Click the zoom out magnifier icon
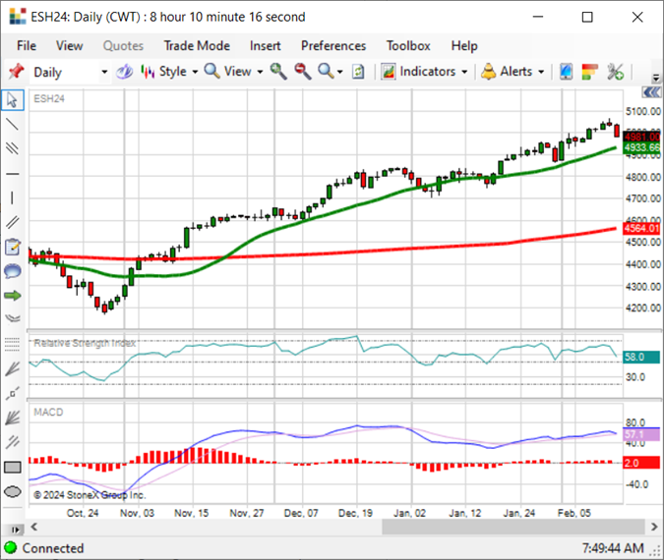Viewport: 664px width, 560px height. (x=302, y=72)
